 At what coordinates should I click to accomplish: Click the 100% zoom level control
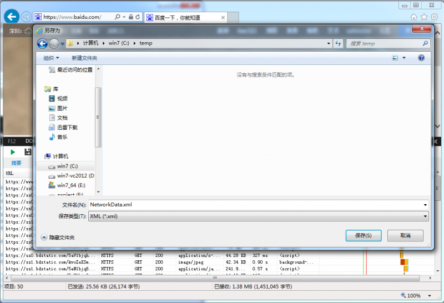click(411, 296)
